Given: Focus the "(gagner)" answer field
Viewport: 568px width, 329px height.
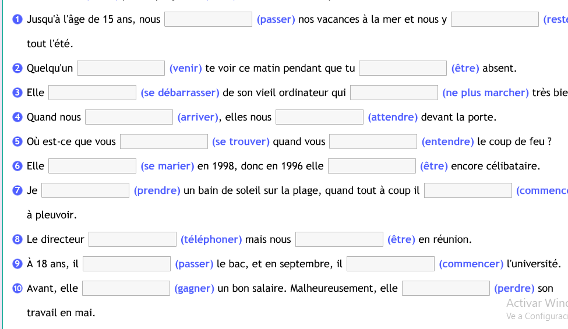Looking at the screenshot, I should click(x=126, y=288).
